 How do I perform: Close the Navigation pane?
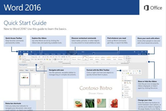[x=42, y=64]
